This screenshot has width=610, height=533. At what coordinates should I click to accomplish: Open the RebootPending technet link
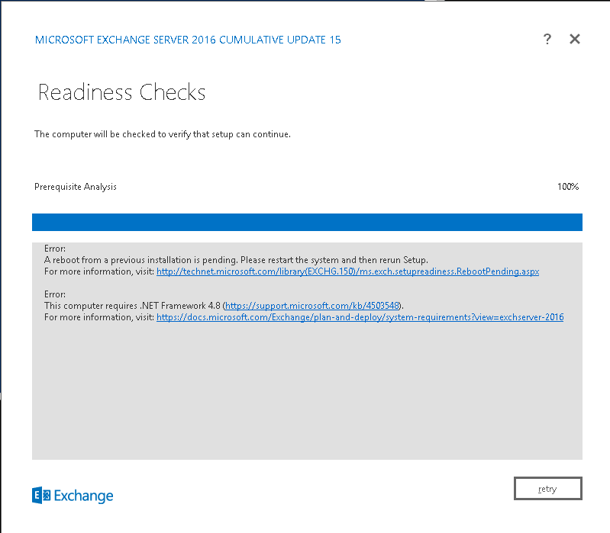click(x=348, y=271)
